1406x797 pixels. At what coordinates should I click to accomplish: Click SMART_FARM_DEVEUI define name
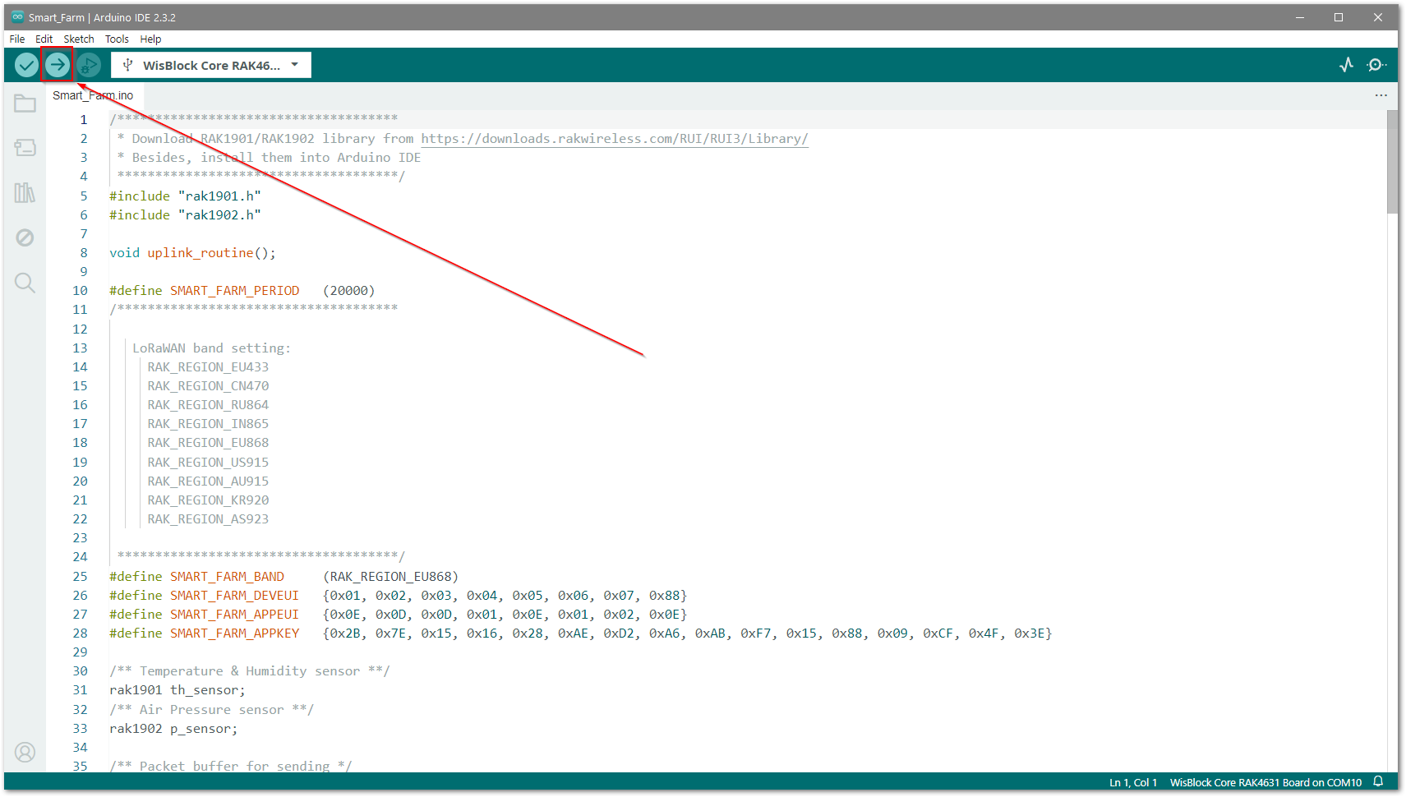(235, 596)
